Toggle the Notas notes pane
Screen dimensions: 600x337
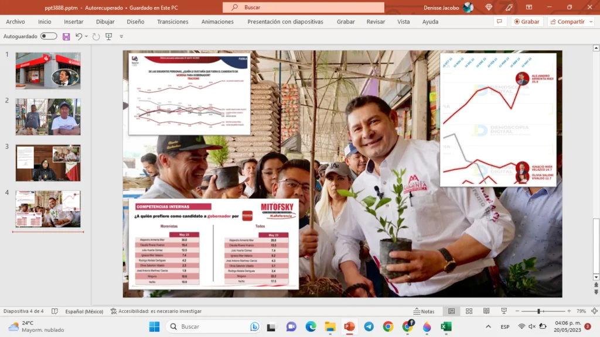point(424,311)
